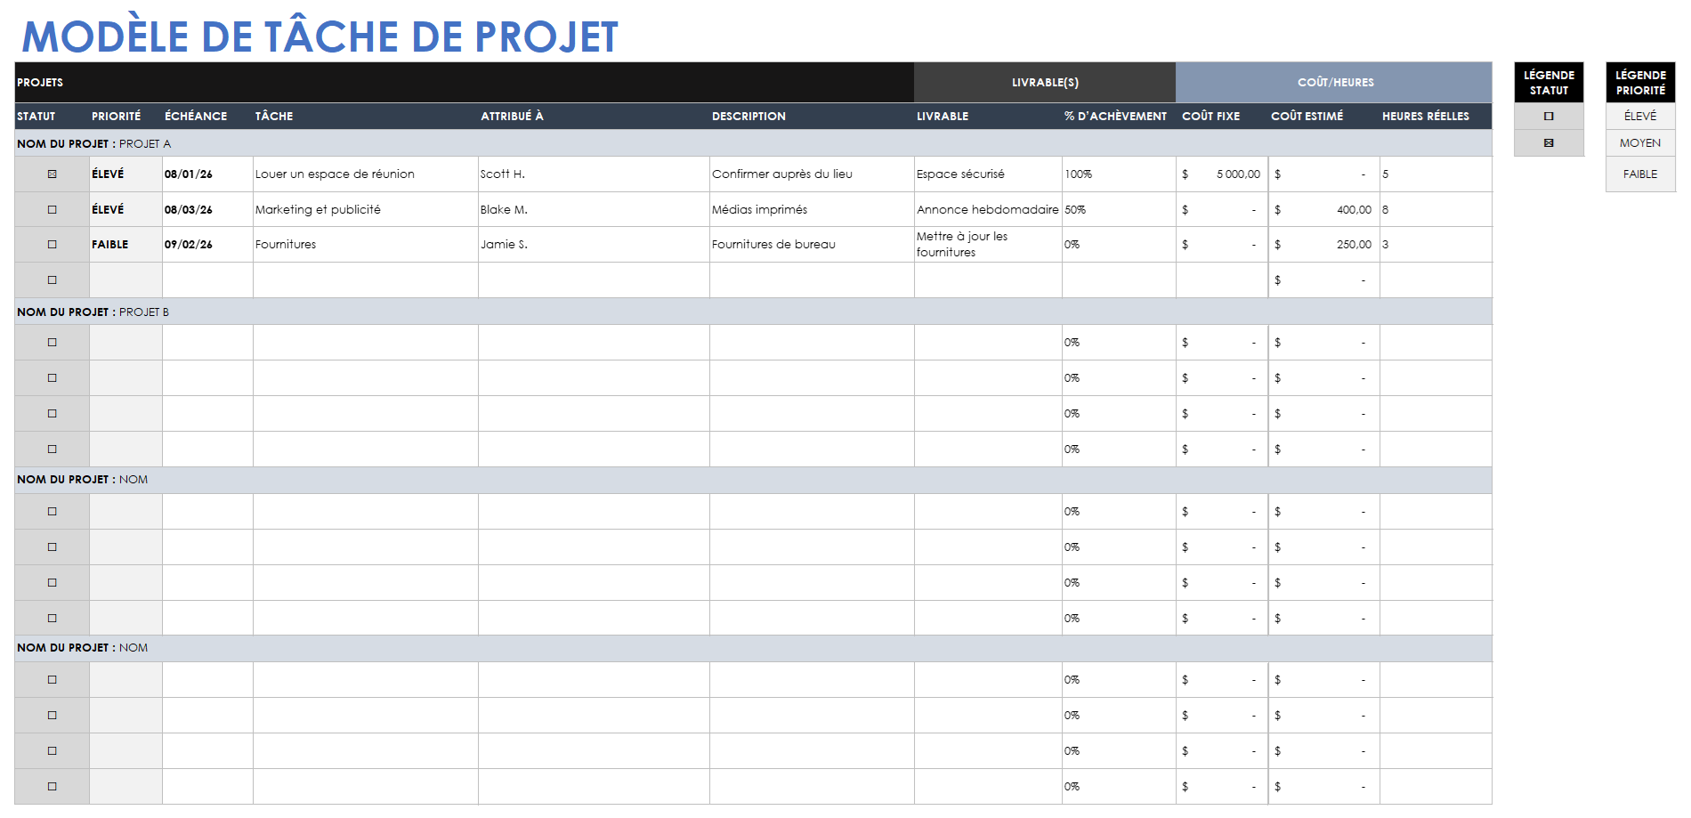The height and width of the screenshot is (818, 1691).
Task: Select the Blake M. assignee cell
Action: pos(594,210)
